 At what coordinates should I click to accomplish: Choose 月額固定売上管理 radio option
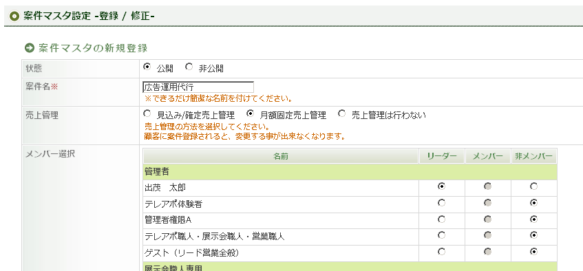click(251, 113)
